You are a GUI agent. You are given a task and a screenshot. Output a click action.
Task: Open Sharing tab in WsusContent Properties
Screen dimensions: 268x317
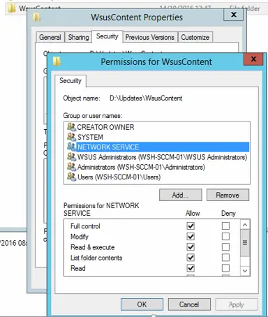point(78,37)
